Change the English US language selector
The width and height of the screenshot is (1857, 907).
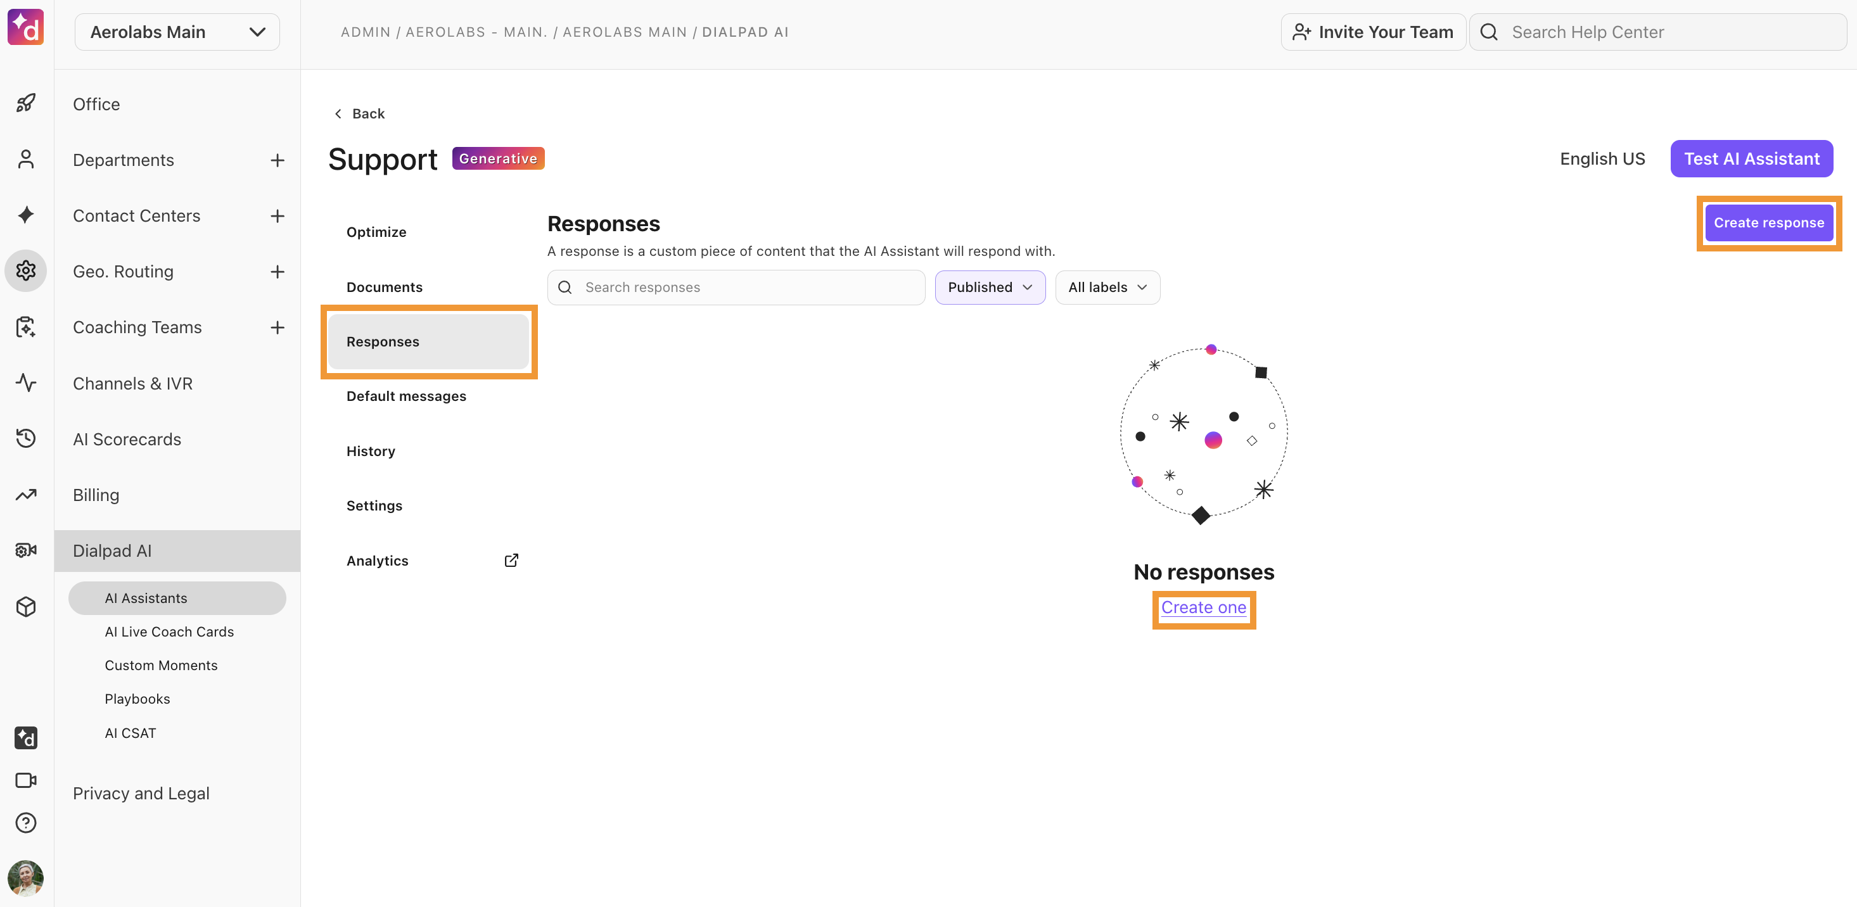click(x=1602, y=158)
